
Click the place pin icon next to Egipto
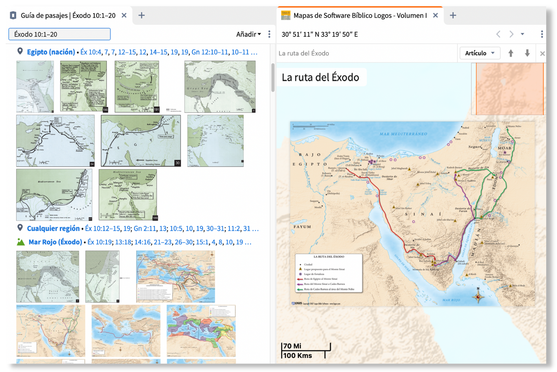20,51
